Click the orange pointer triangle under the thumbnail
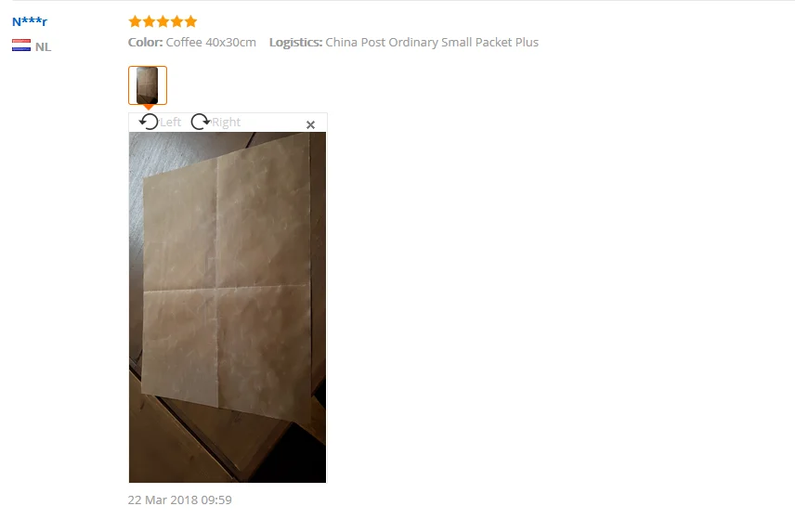Image resolution: width=795 pixels, height=519 pixels. coord(148,107)
